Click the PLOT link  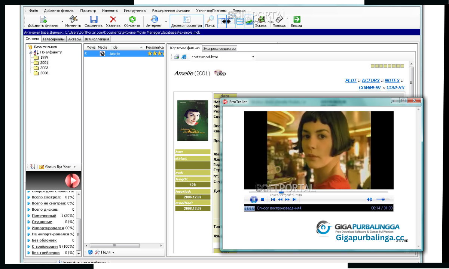pyautogui.click(x=351, y=80)
